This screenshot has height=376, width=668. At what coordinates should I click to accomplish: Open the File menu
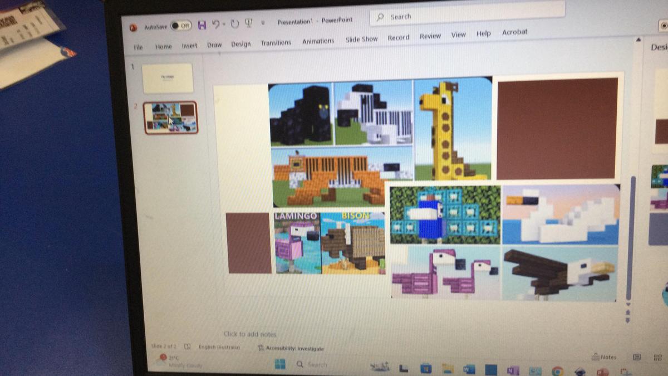point(138,47)
